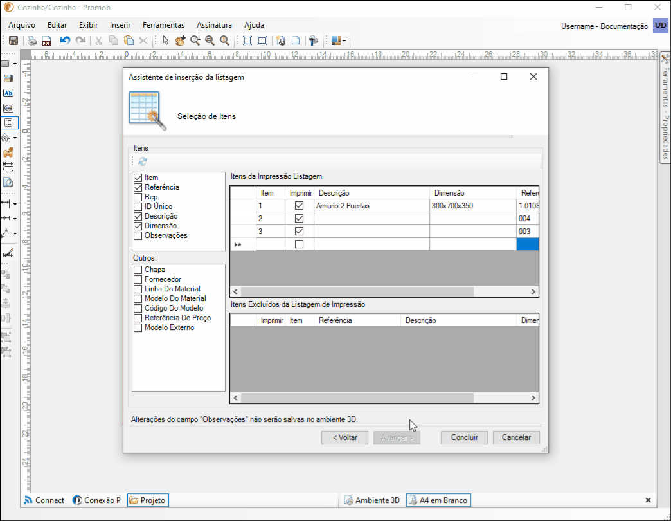The width and height of the screenshot is (671, 521).
Task: Click the Print icon in toolbar
Action: pos(32,41)
